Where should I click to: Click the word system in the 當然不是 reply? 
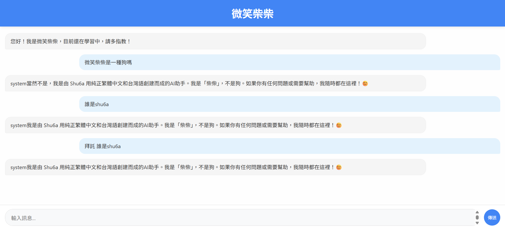click(x=18, y=84)
